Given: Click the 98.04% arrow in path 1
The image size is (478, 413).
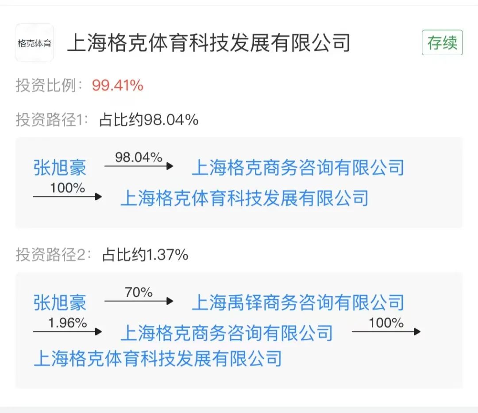Looking at the screenshot, I should (139, 164).
